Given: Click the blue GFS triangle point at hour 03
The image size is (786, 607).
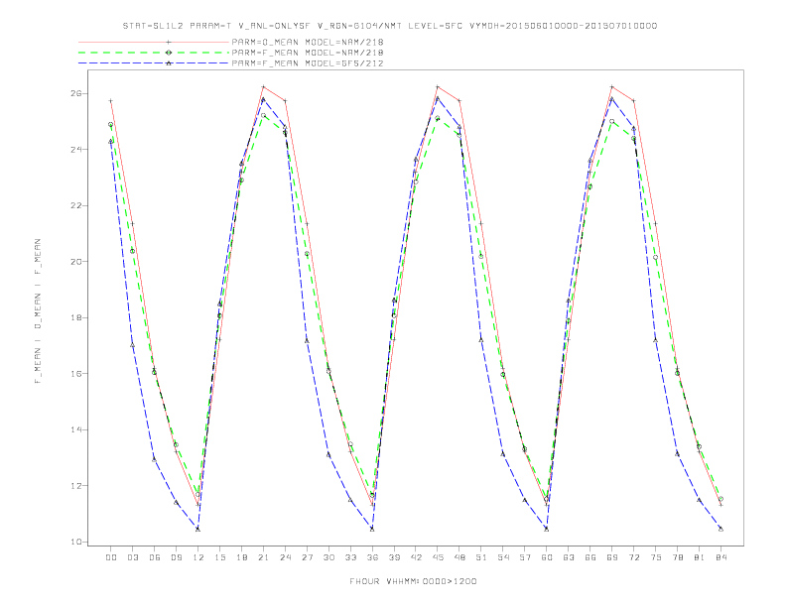Looking at the screenshot, I should click(132, 345).
